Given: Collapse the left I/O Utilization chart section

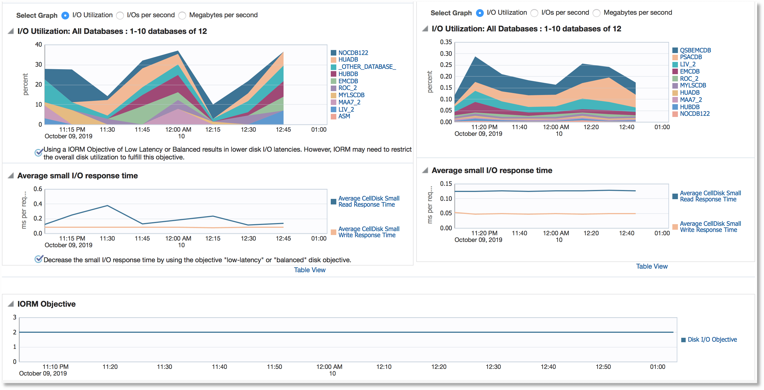Looking at the screenshot, I should point(11,31).
